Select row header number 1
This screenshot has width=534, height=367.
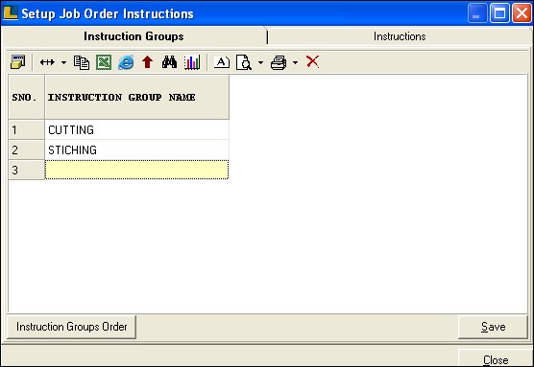(x=26, y=129)
